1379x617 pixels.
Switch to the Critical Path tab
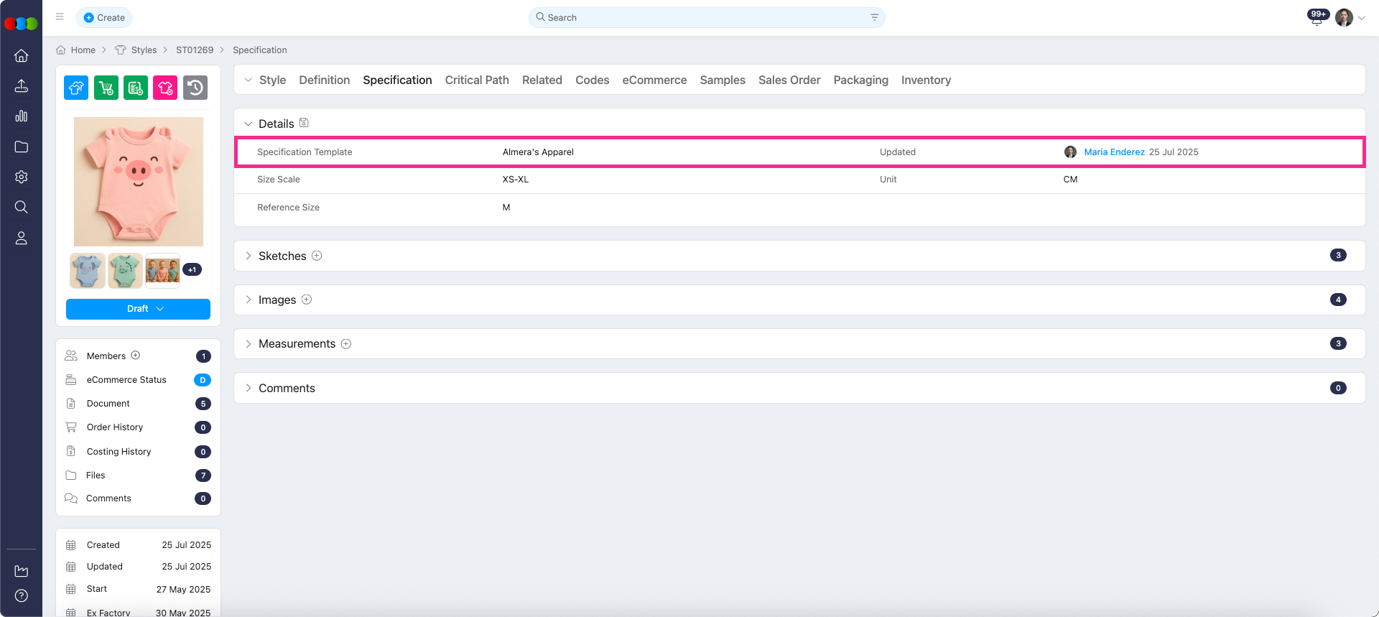476,80
